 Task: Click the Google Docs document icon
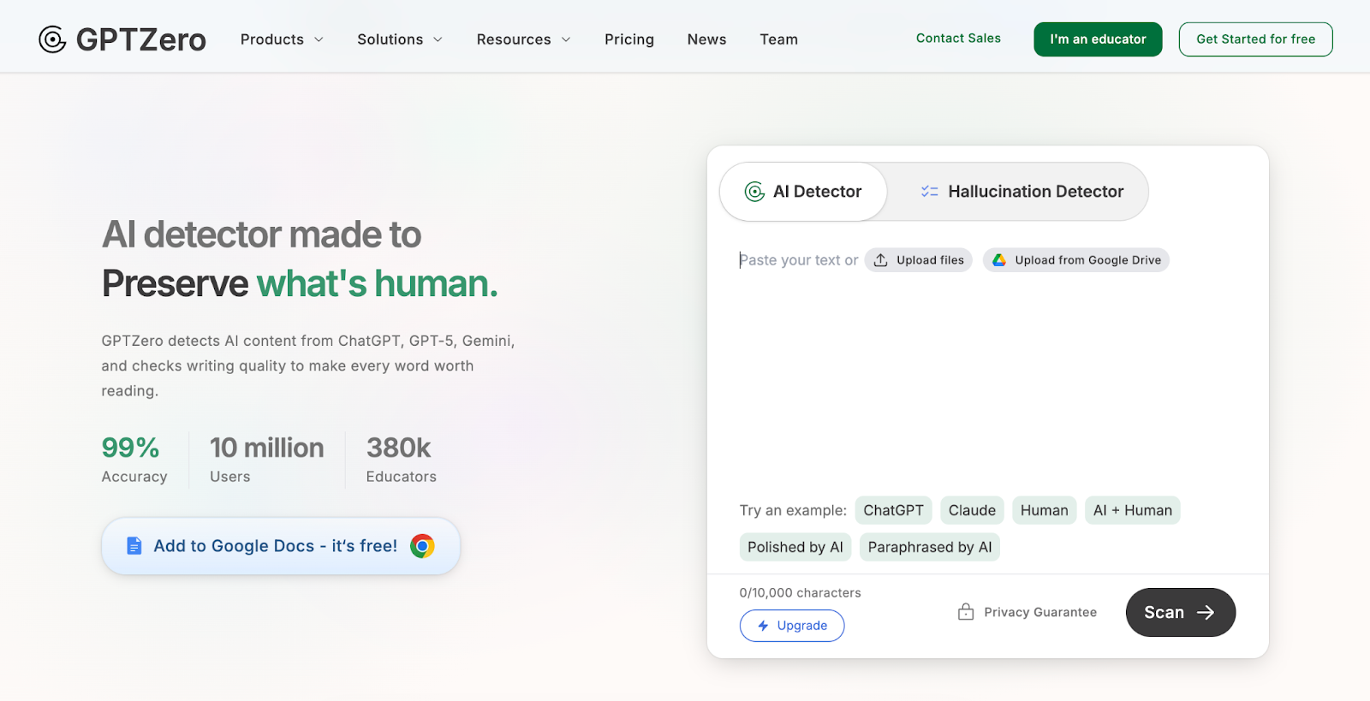134,546
